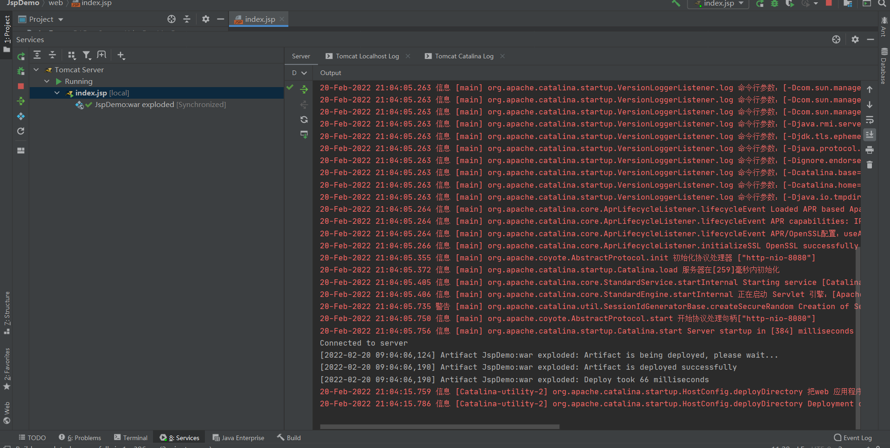
Task: Click the JspDemo breadcrumb
Action: point(23,3)
